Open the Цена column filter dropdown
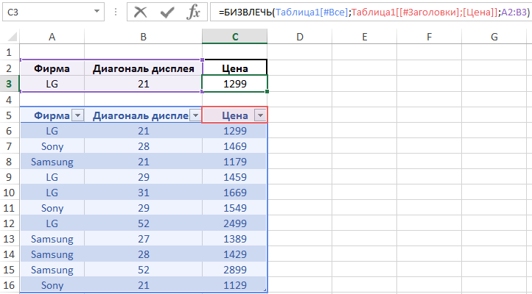This screenshot has width=532, height=294. click(260, 115)
